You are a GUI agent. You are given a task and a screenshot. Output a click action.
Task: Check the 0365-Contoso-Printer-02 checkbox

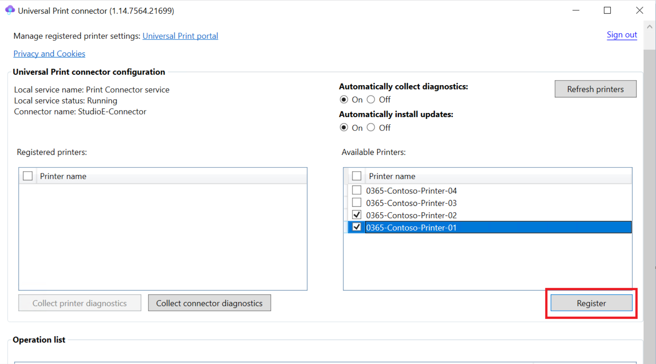(356, 215)
